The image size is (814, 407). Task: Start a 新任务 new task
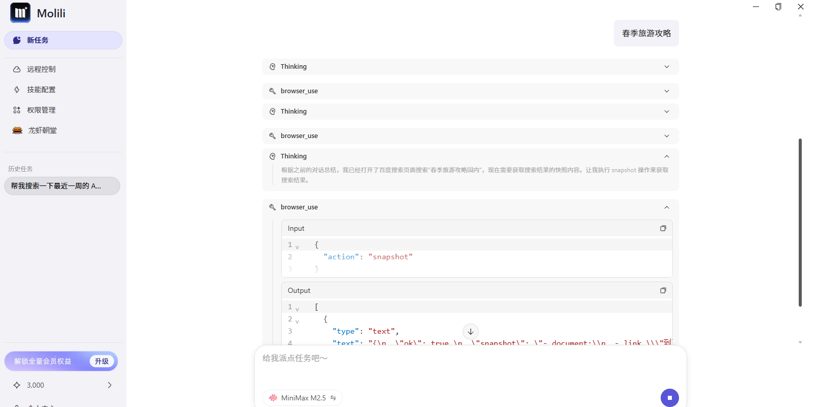(63, 40)
